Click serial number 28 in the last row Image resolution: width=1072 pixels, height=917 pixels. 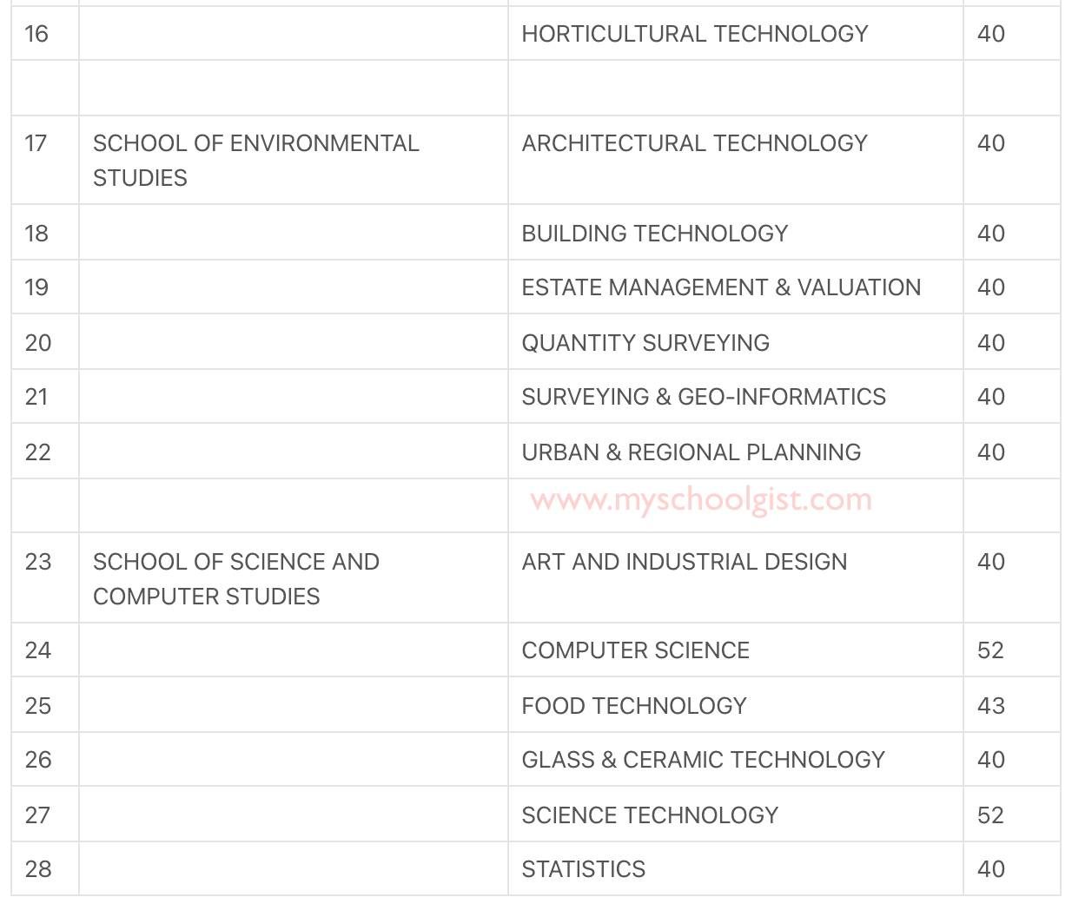click(38, 869)
